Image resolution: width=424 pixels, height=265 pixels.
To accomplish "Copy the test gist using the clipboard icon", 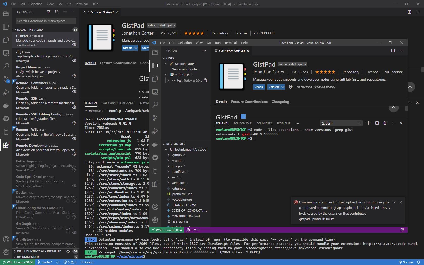I will [x=205, y=80].
